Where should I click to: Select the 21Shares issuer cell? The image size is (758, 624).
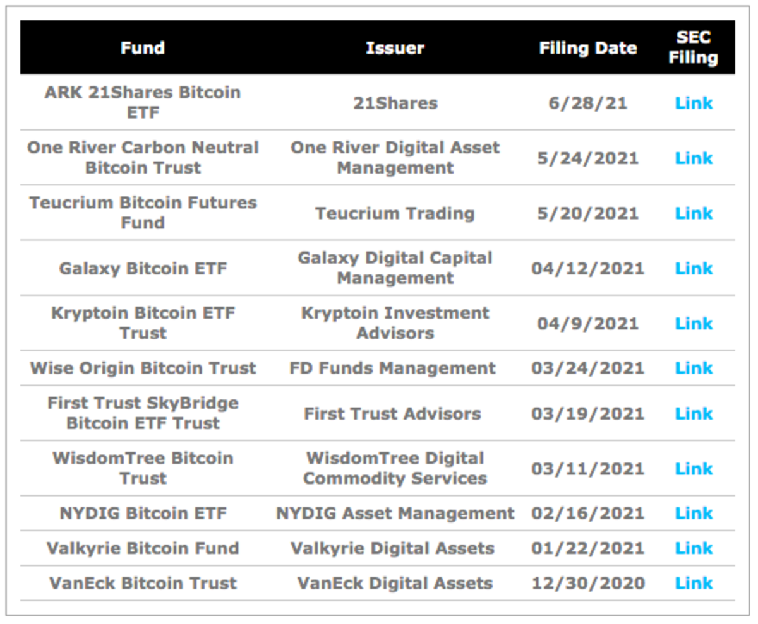point(395,103)
